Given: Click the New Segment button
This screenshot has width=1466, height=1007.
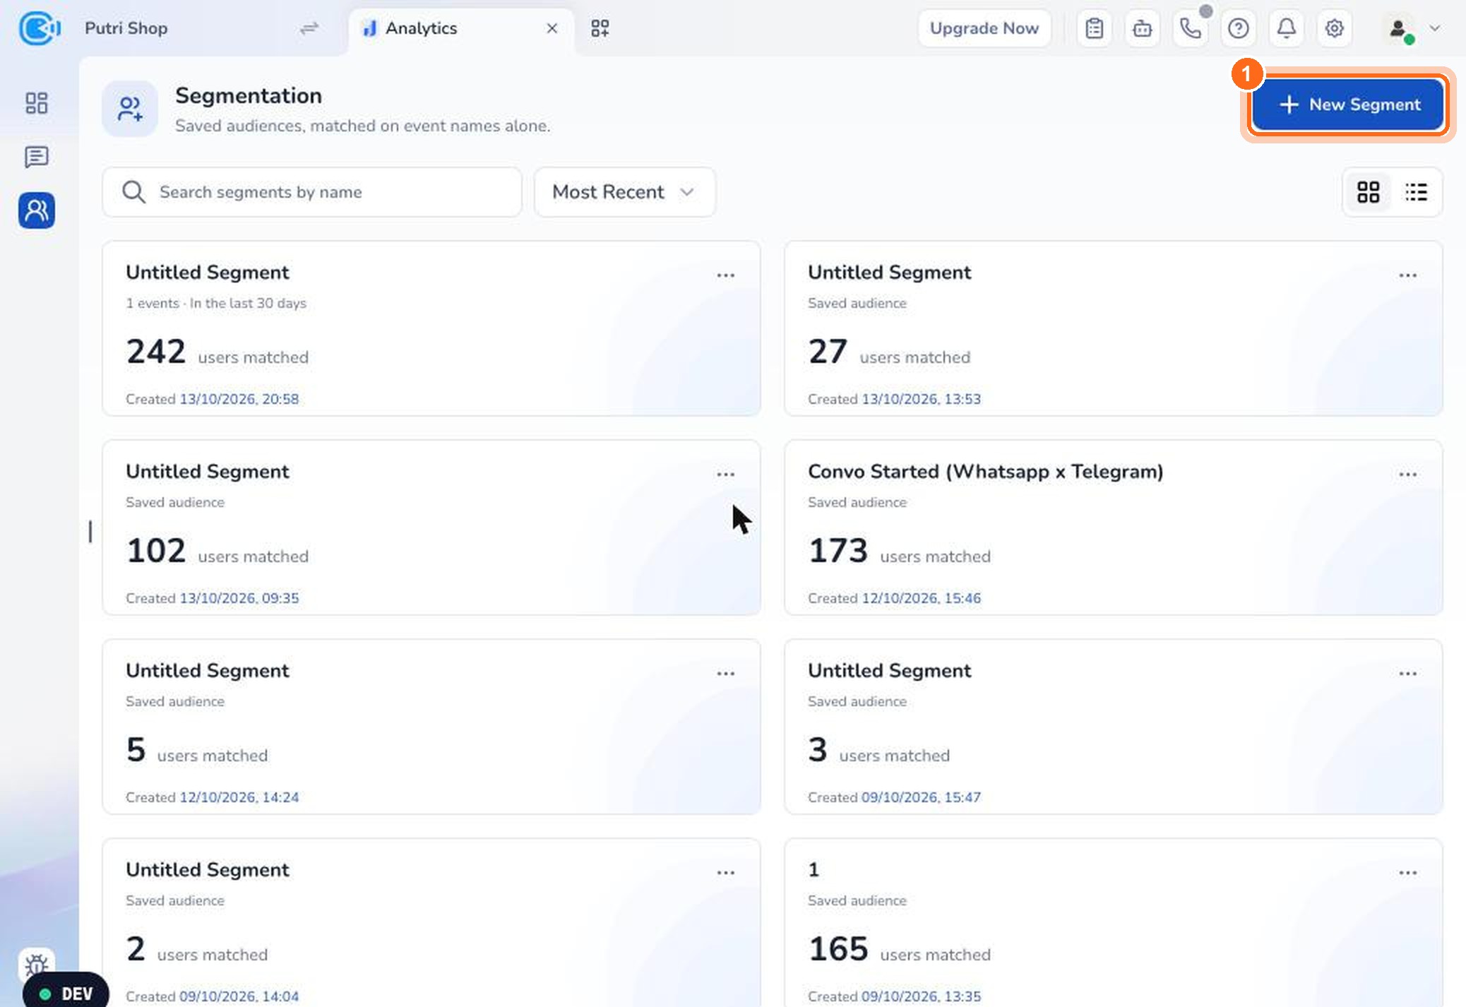Looking at the screenshot, I should click(1349, 105).
